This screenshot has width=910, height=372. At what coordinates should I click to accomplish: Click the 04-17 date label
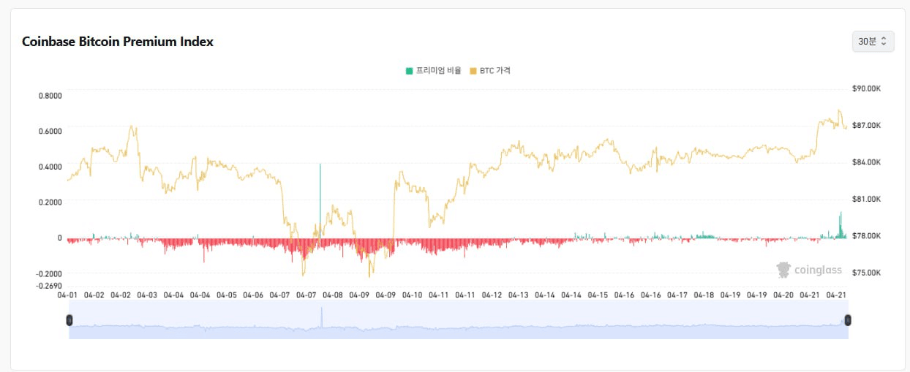click(x=677, y=295)
